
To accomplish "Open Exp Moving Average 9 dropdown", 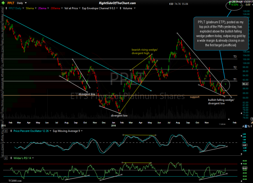I will click(x=82, y=131).
